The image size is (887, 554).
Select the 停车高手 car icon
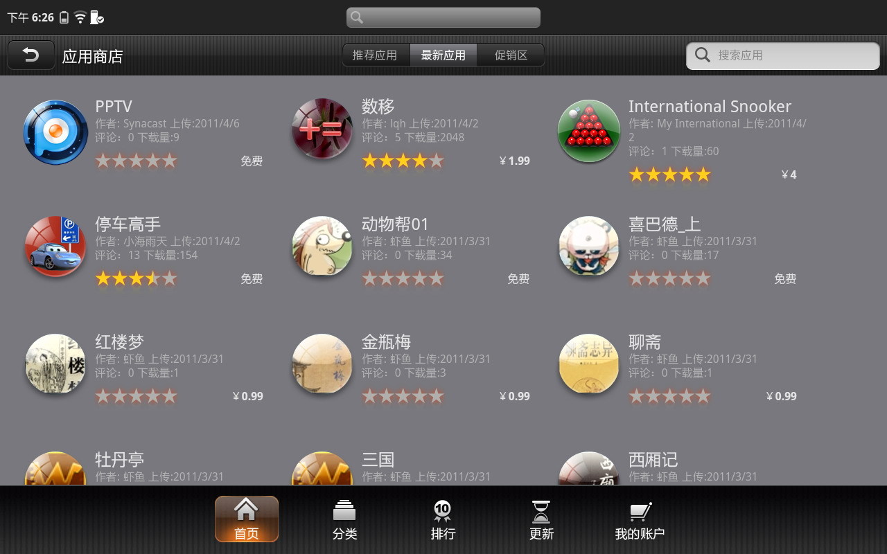(x=55, y=247)
